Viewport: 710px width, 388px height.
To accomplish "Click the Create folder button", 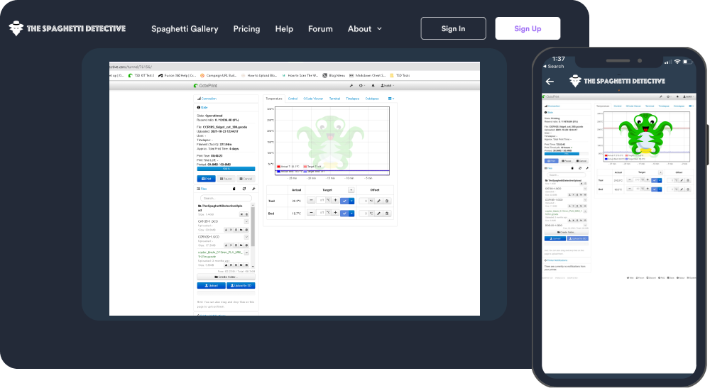I will [x=226, y=277].
